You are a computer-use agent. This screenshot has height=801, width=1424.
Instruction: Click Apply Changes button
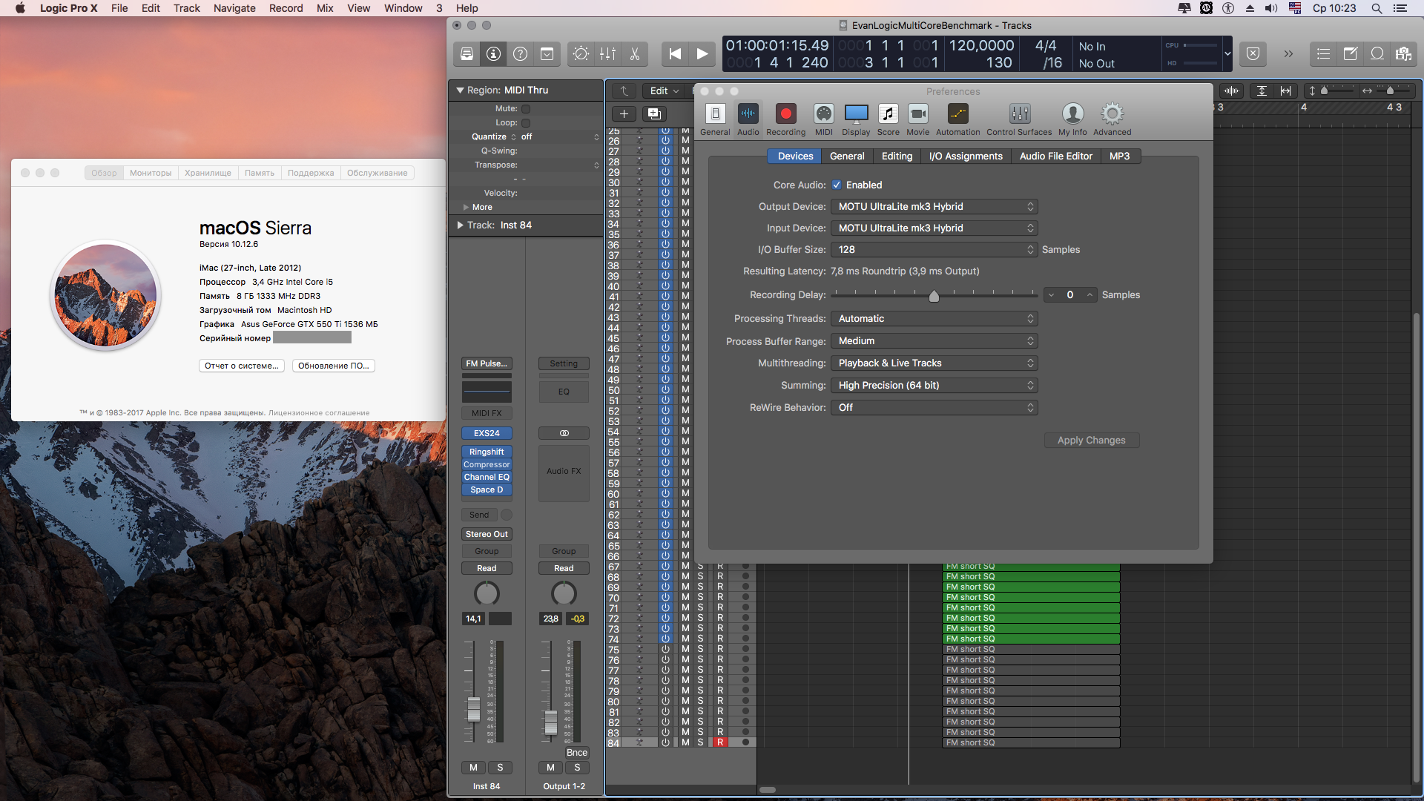click(x=1091, y=441)
